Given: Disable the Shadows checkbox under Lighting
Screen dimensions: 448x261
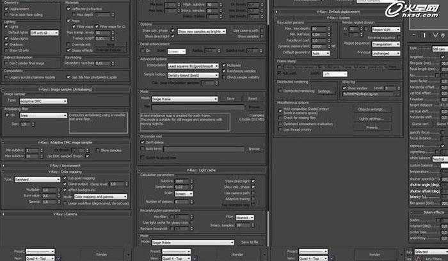Looking at the screenshot, I should tap(6, 45).
